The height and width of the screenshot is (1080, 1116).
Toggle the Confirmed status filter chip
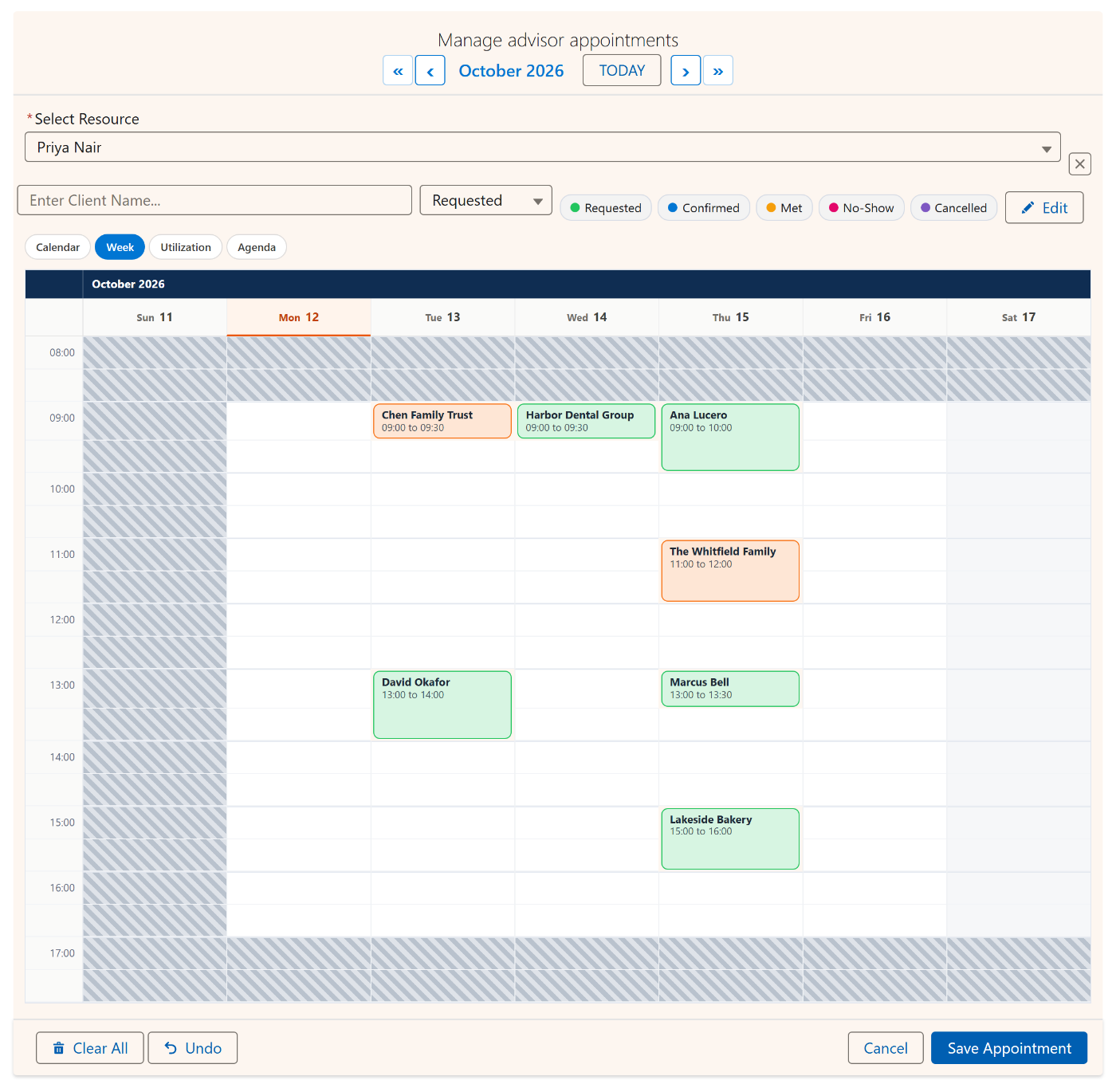pos(704,208)
